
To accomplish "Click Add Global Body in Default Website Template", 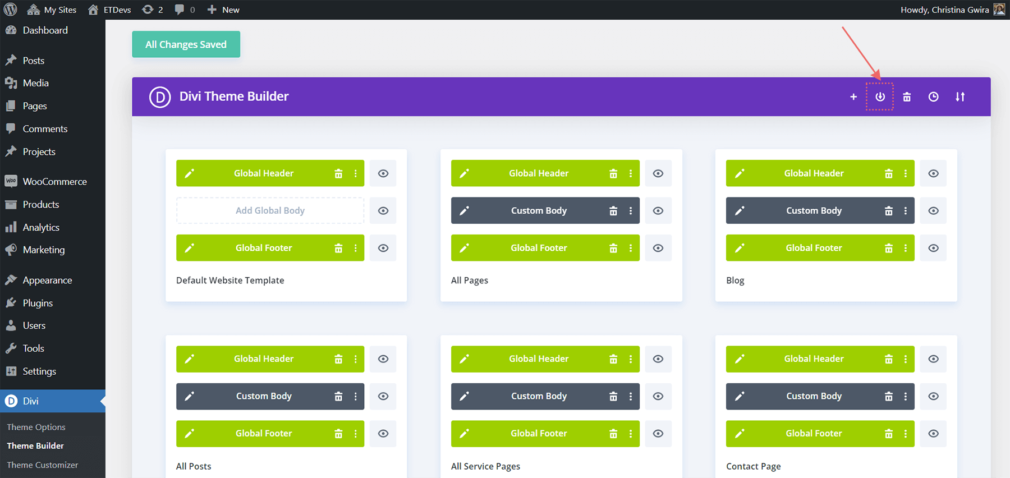I will [x=270, y=211].
